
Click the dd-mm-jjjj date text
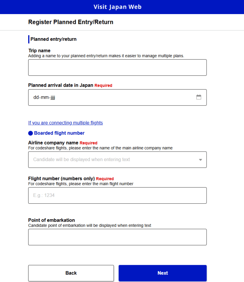44,98
